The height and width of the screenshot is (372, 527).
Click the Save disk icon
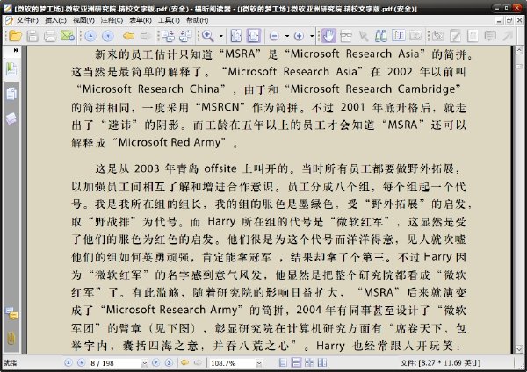click(x=32, y=36)
